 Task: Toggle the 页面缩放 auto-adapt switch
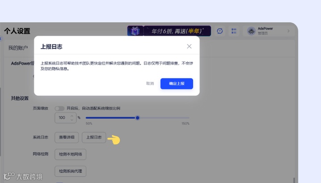coord(60,108)
